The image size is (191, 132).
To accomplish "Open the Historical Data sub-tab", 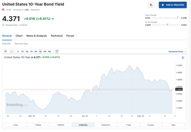I will coord(21,44).
